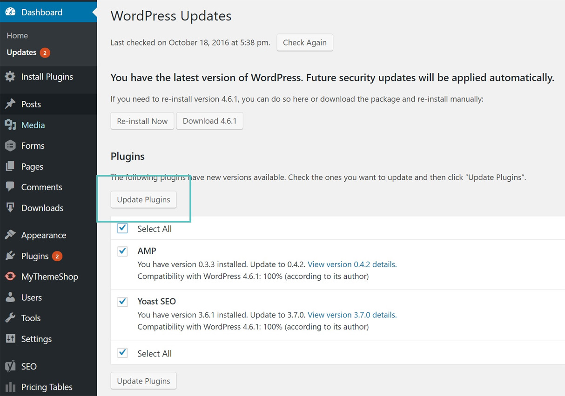
Task: Click the Settings sliders icon
Action: [10, 339]
